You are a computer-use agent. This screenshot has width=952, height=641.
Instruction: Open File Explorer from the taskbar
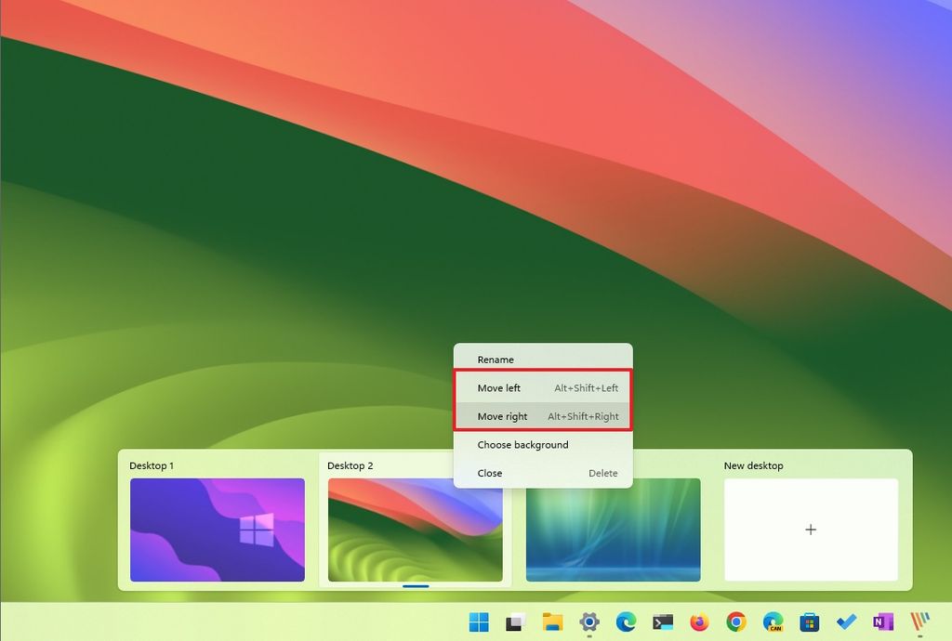[x=551, y=621]
